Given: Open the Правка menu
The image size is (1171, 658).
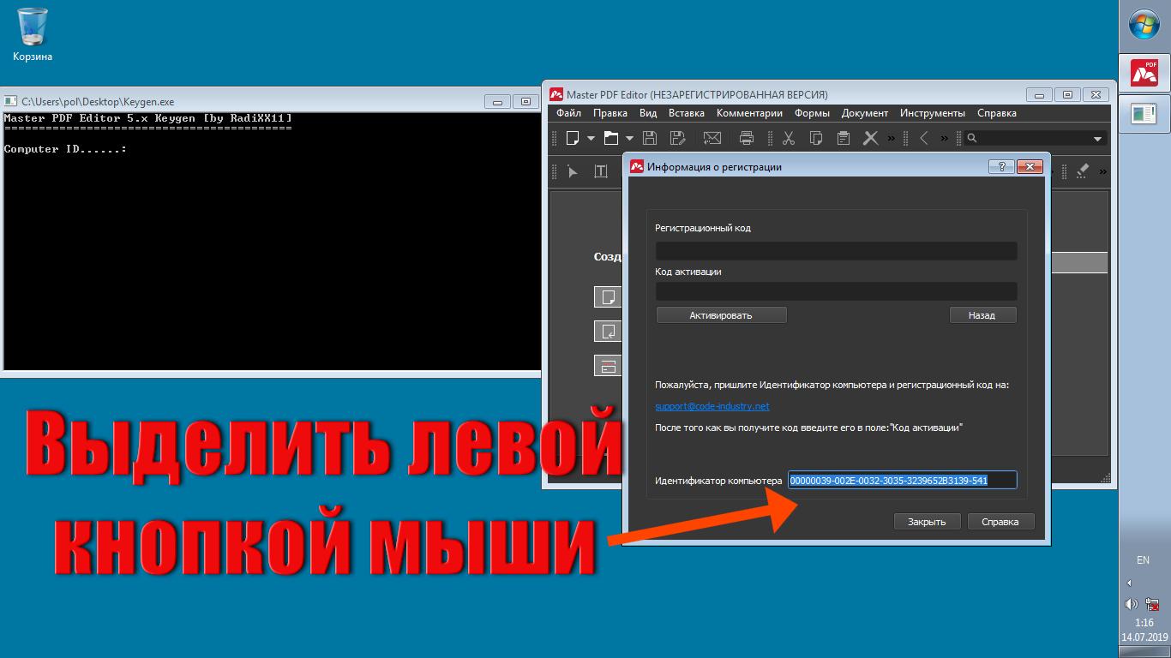Looking at the screenshot, I should click(610, 113).
